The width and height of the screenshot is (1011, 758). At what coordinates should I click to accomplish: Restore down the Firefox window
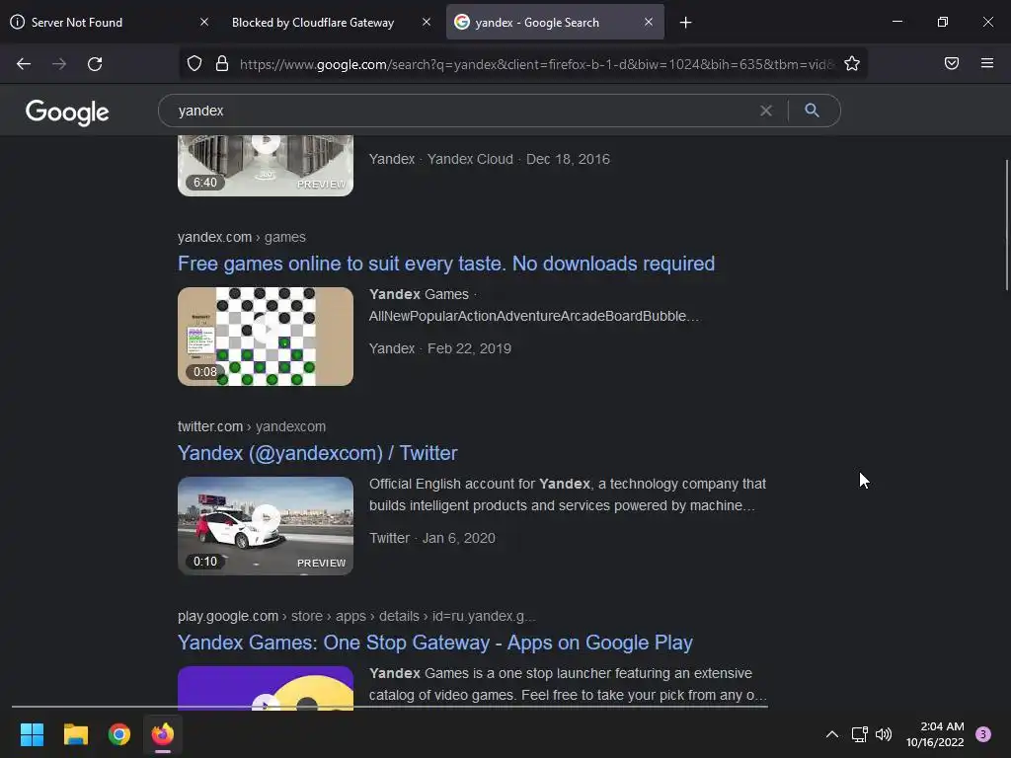click(x=943, y=22)
